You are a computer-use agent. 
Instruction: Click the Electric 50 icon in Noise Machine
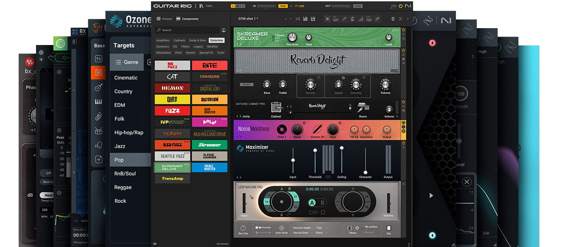pos(317,129)
